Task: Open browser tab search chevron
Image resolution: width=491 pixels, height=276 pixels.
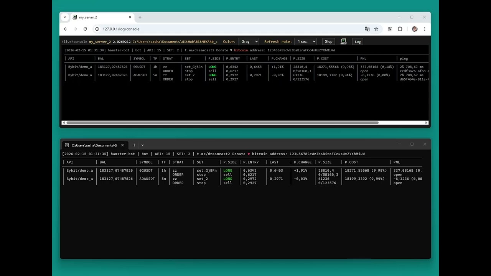Action: pos(65,17)
